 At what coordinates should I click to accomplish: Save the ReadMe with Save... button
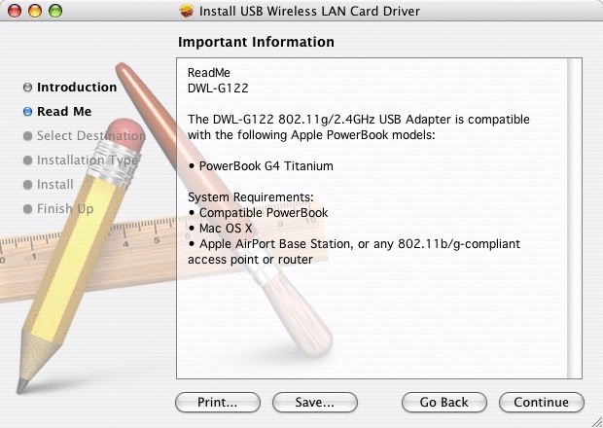[x=314, y=403]
